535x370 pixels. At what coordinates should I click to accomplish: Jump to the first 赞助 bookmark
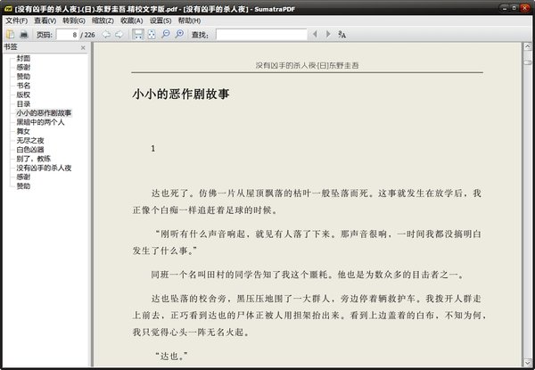click(23, 77)
